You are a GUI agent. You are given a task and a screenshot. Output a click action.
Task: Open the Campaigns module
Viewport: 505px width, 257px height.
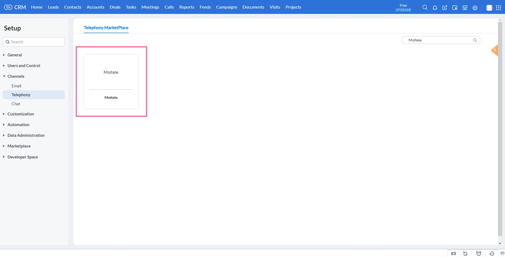[227, 7]
